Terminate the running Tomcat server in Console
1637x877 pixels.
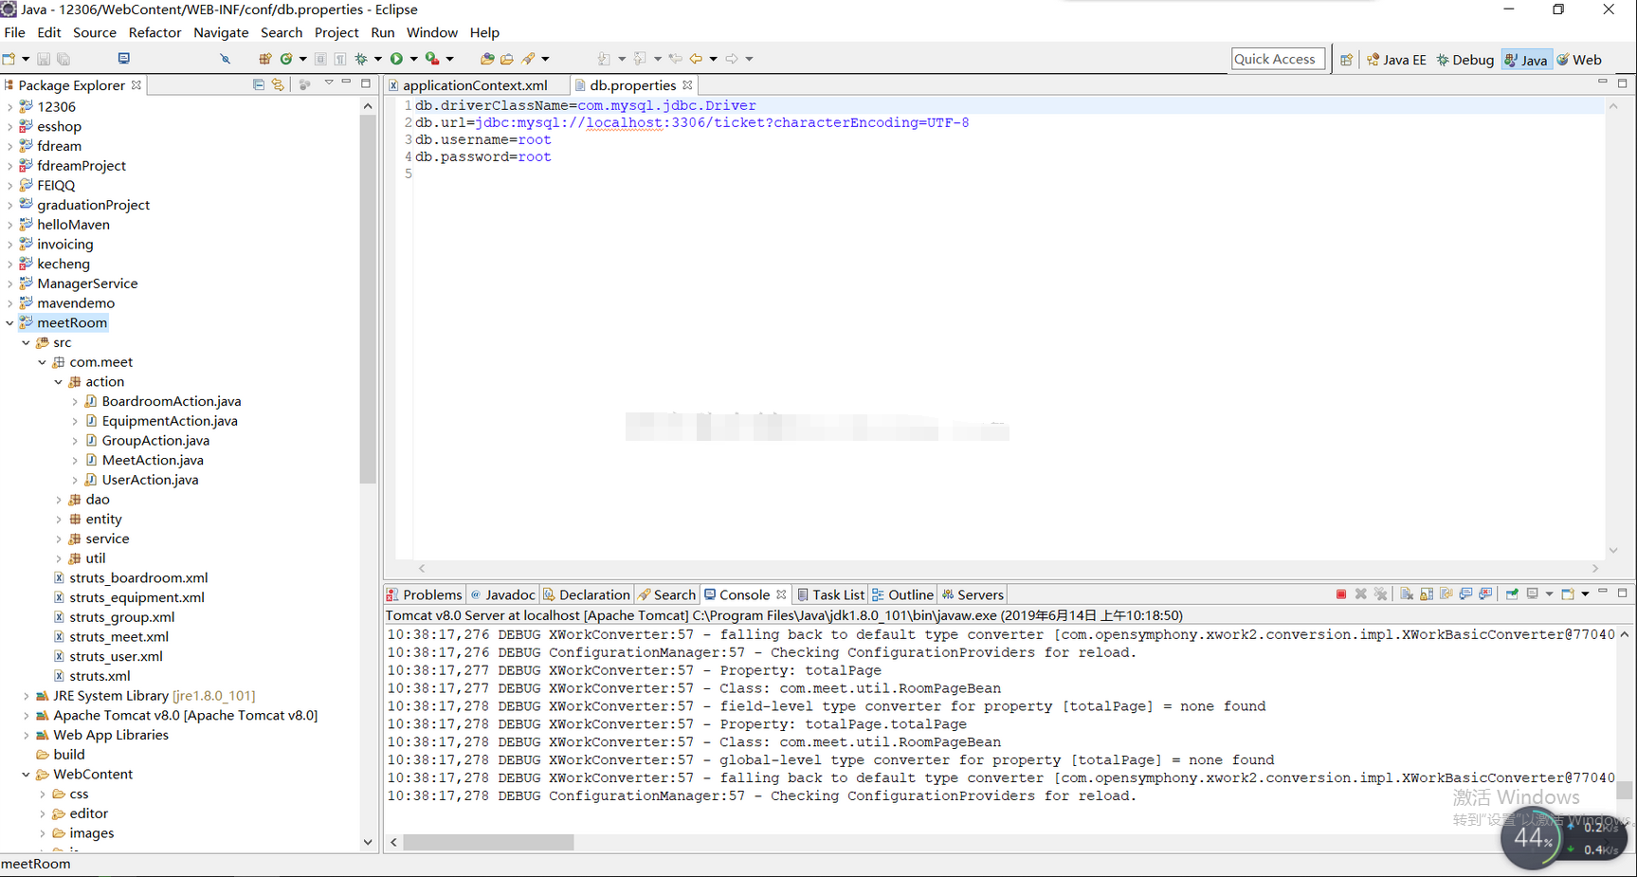pos(1341,594)
